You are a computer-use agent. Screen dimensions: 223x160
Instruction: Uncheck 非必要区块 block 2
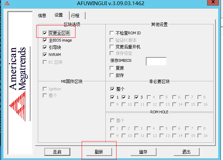tap(124, 97)
